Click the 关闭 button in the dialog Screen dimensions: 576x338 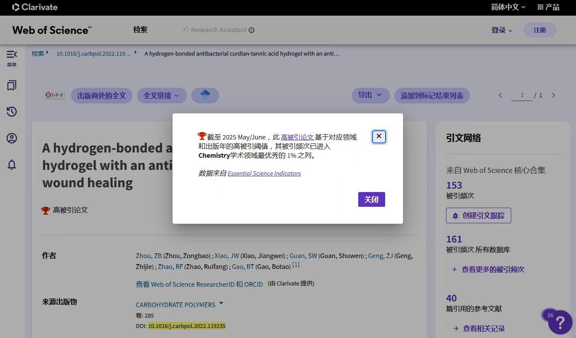[x=371, y=199]
